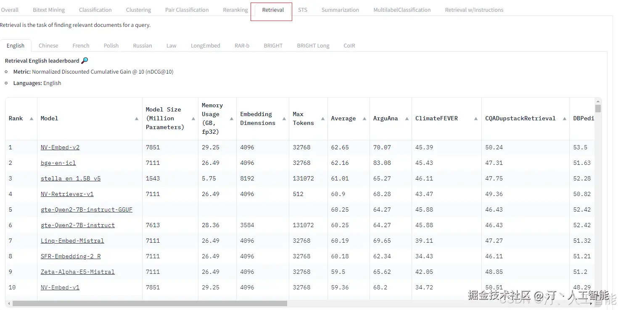Open rank 6 gte-Qwen2-7B-instruct link
The width and height of the screenshot is (618, 310).
pos(78,225)
